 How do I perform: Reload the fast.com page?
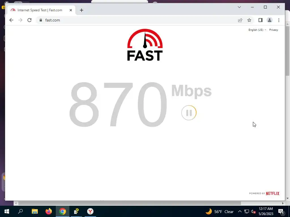29,20
